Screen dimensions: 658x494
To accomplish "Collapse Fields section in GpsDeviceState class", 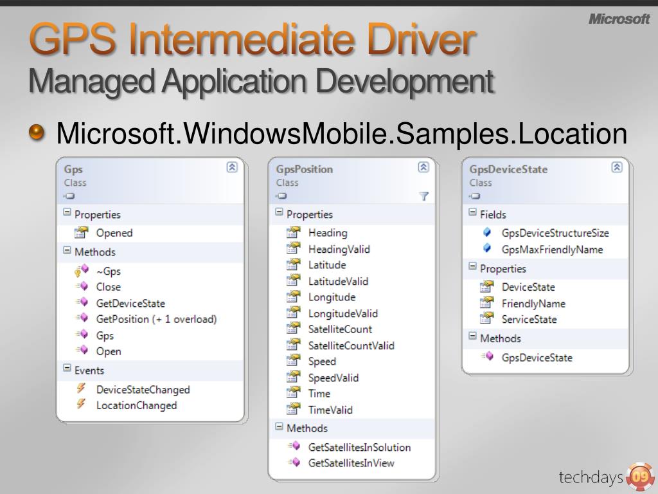I will click(472, 212).
